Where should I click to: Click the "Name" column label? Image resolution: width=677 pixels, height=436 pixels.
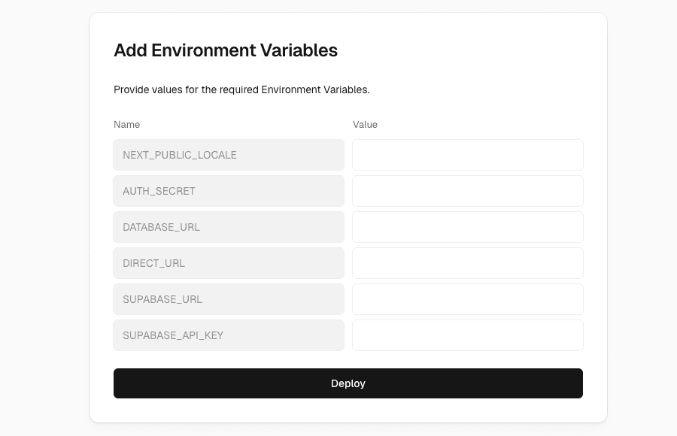pyautogui.click(x=127, y=125)
